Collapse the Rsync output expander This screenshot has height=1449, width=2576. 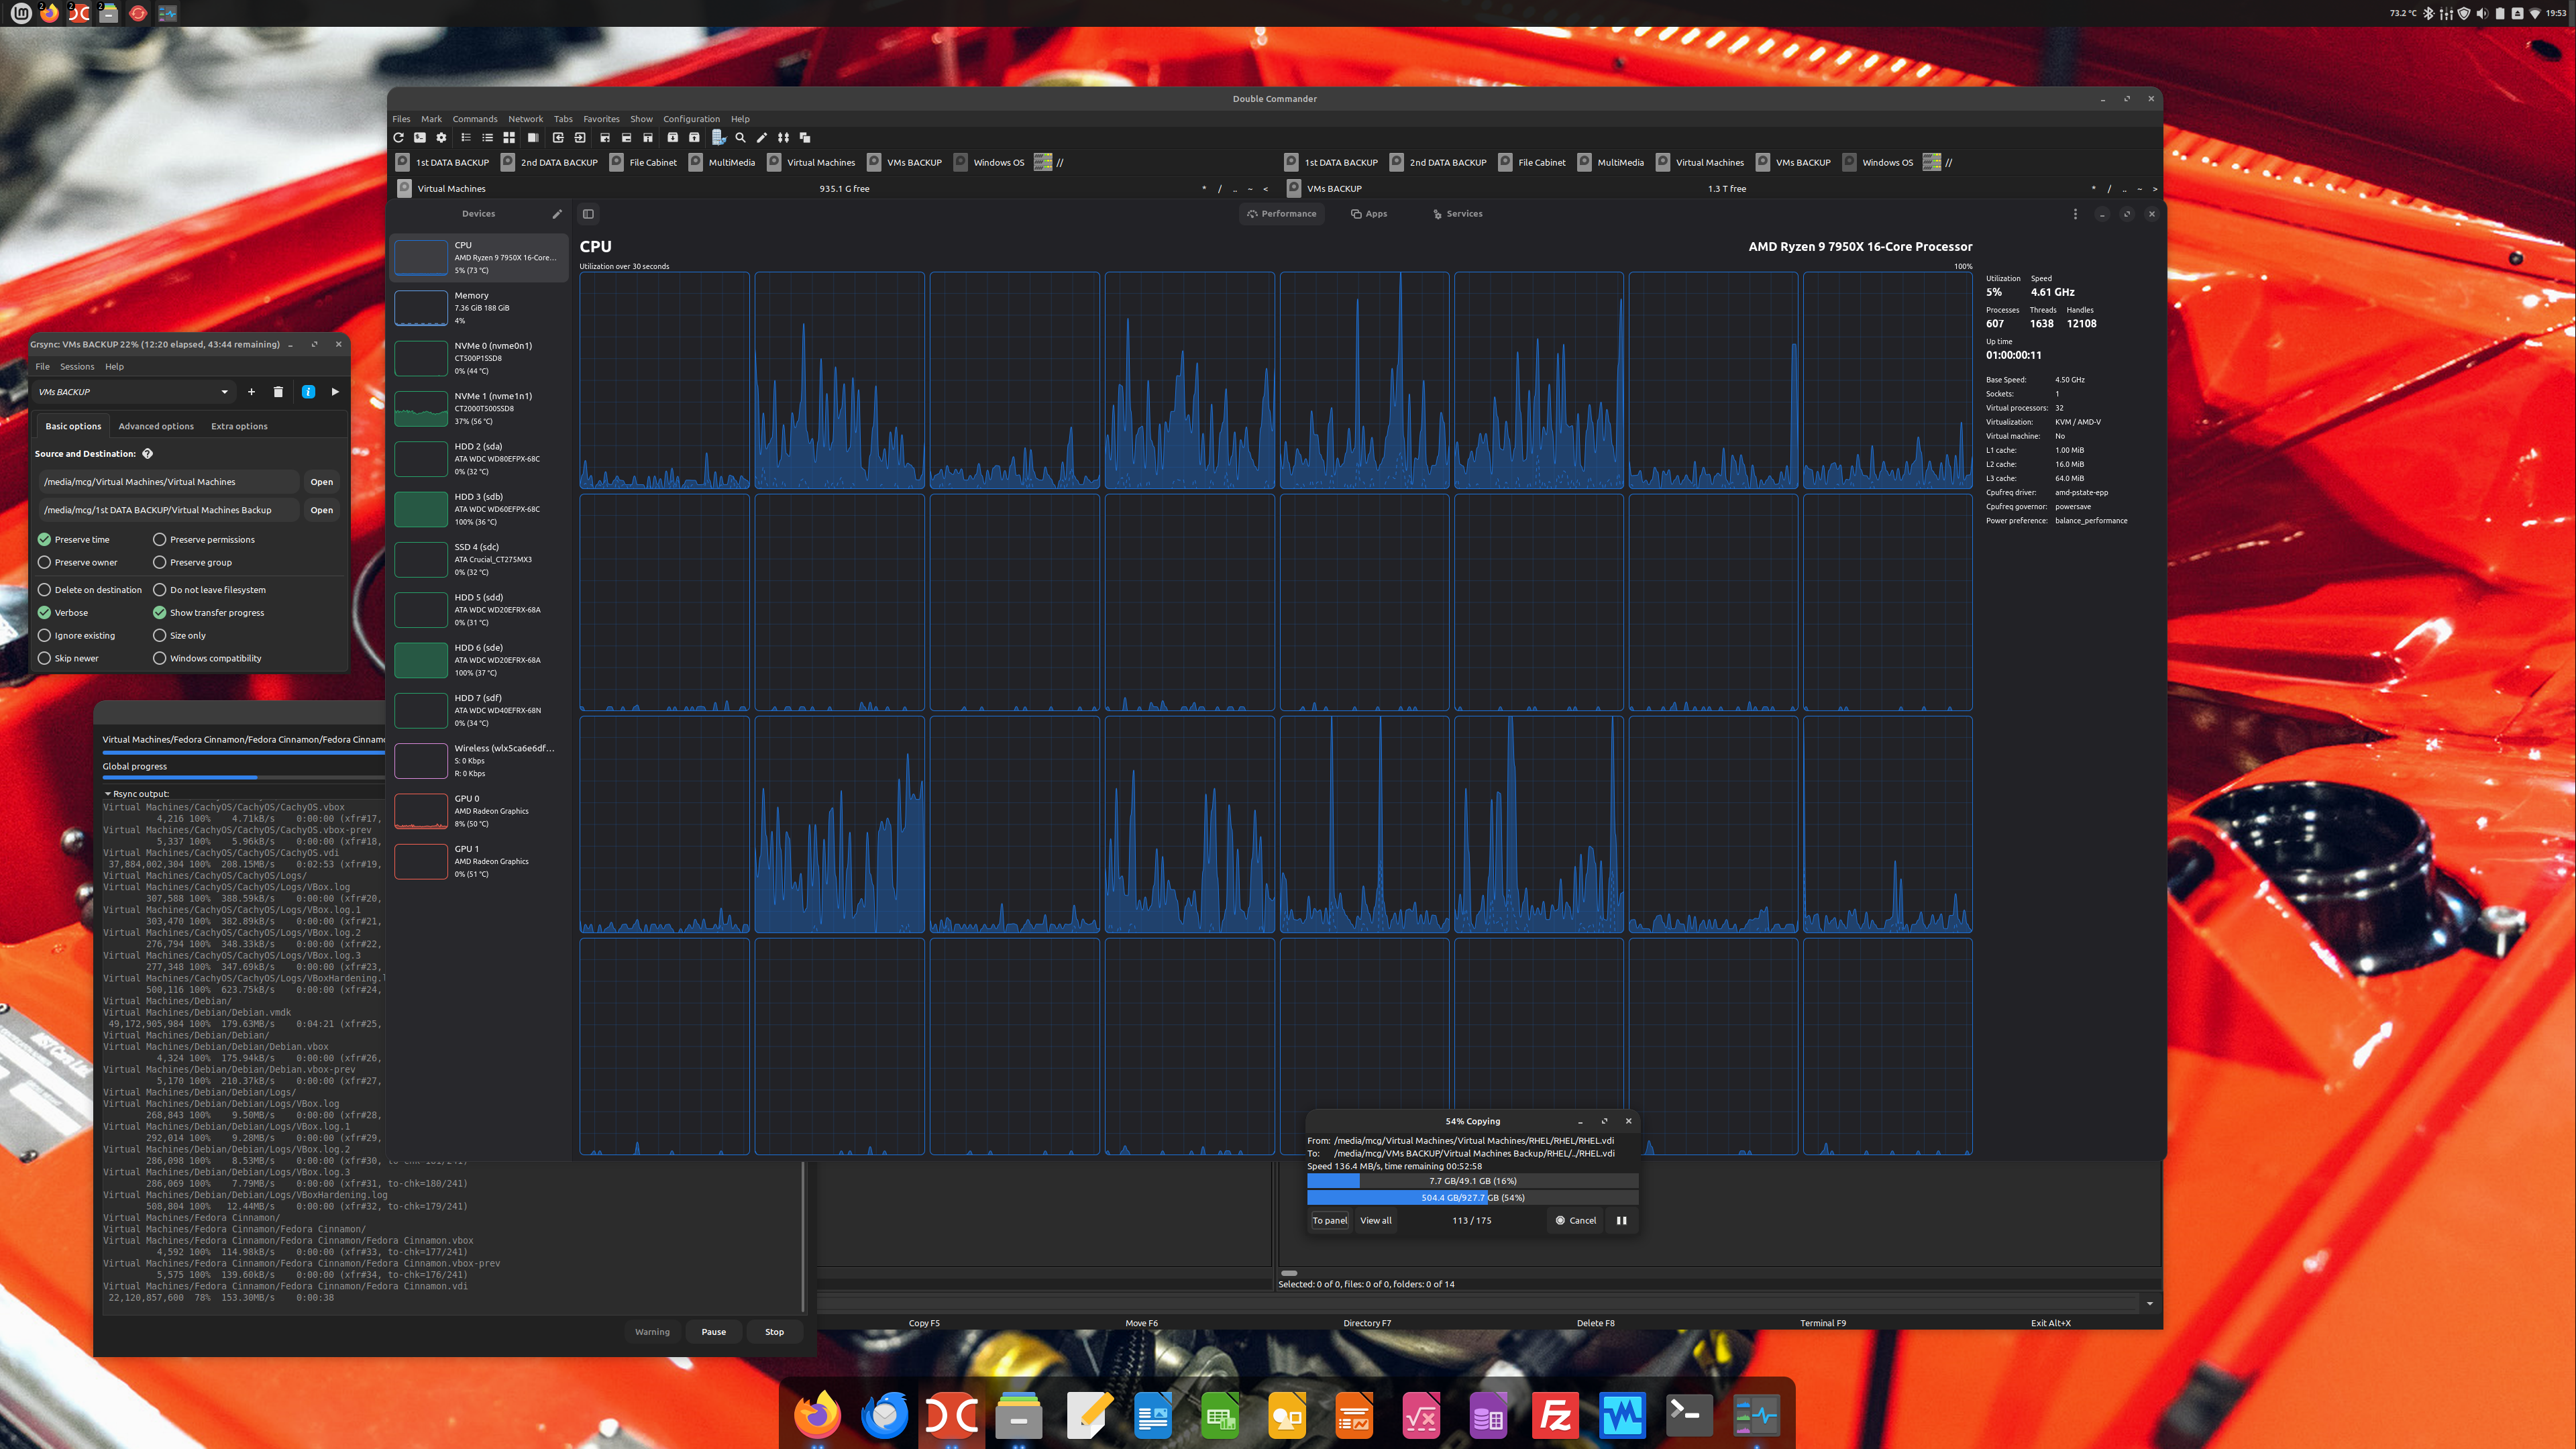pyautogui.click(x=108, y=794)
